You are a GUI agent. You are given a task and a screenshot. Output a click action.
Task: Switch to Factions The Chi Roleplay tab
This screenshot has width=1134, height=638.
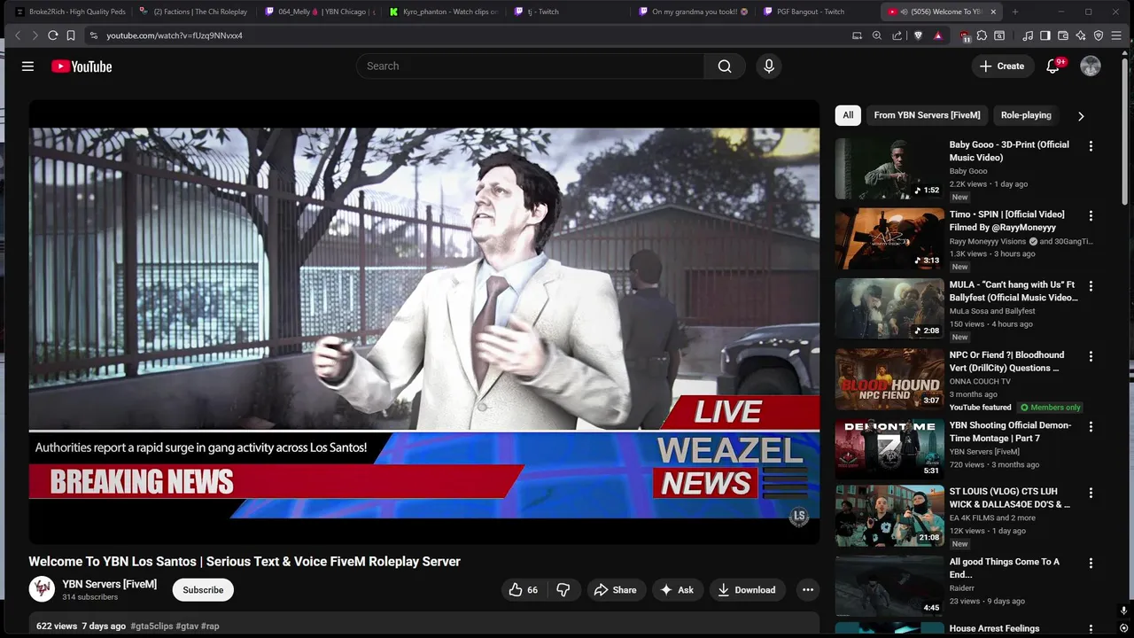[195, 12]
